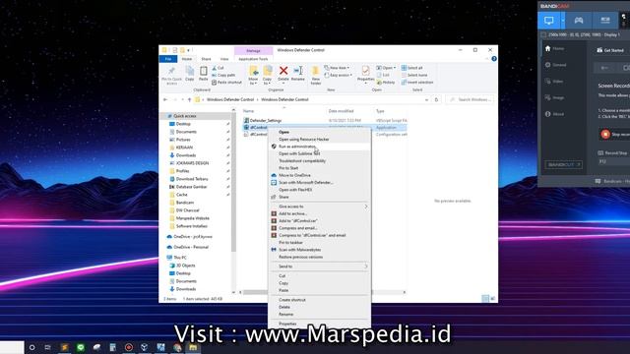630x354 pixels.
Task: Click the Back navigation arrow
Action: [x=165, y=99]
